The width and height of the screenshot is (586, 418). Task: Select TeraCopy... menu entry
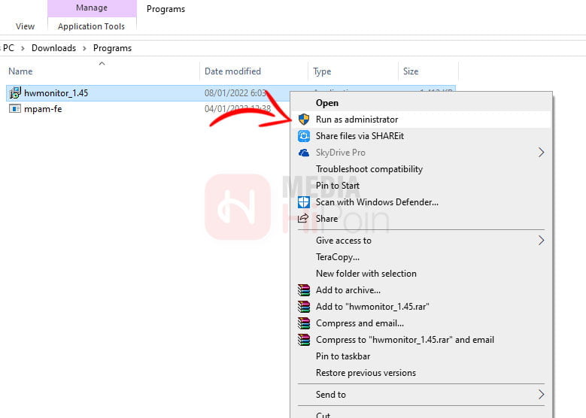pyautogui.click(x=421, y=257)
